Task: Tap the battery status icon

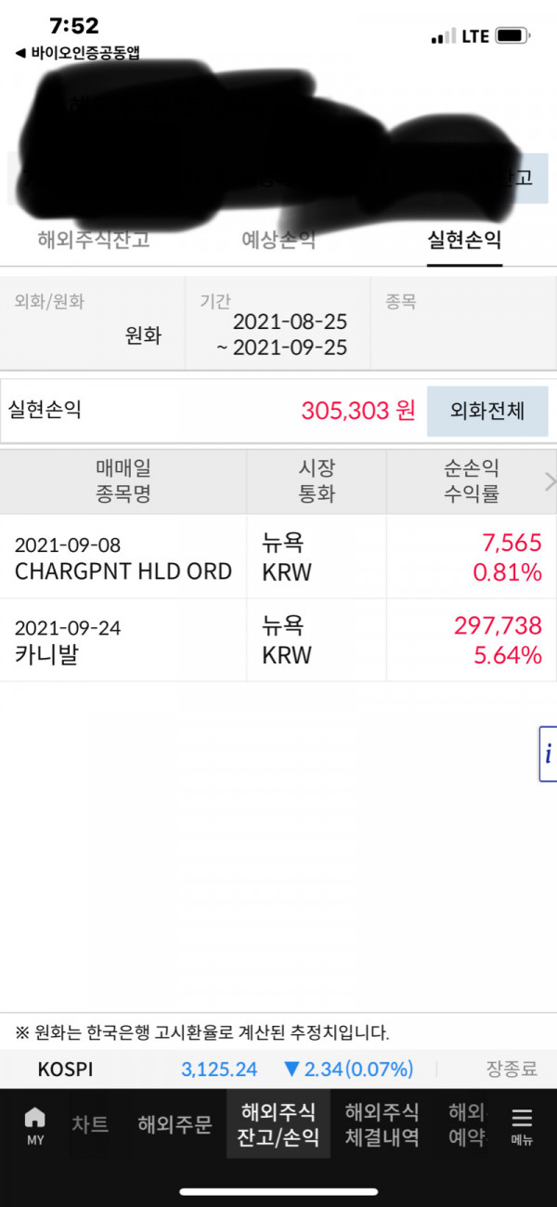Action: [x=512, y=36]
